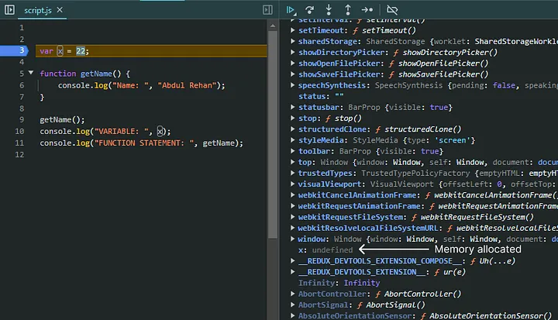Hide the debugger sidebar panel
The width and height of the screenshot is (558, 320).
[x=267, y=9]
